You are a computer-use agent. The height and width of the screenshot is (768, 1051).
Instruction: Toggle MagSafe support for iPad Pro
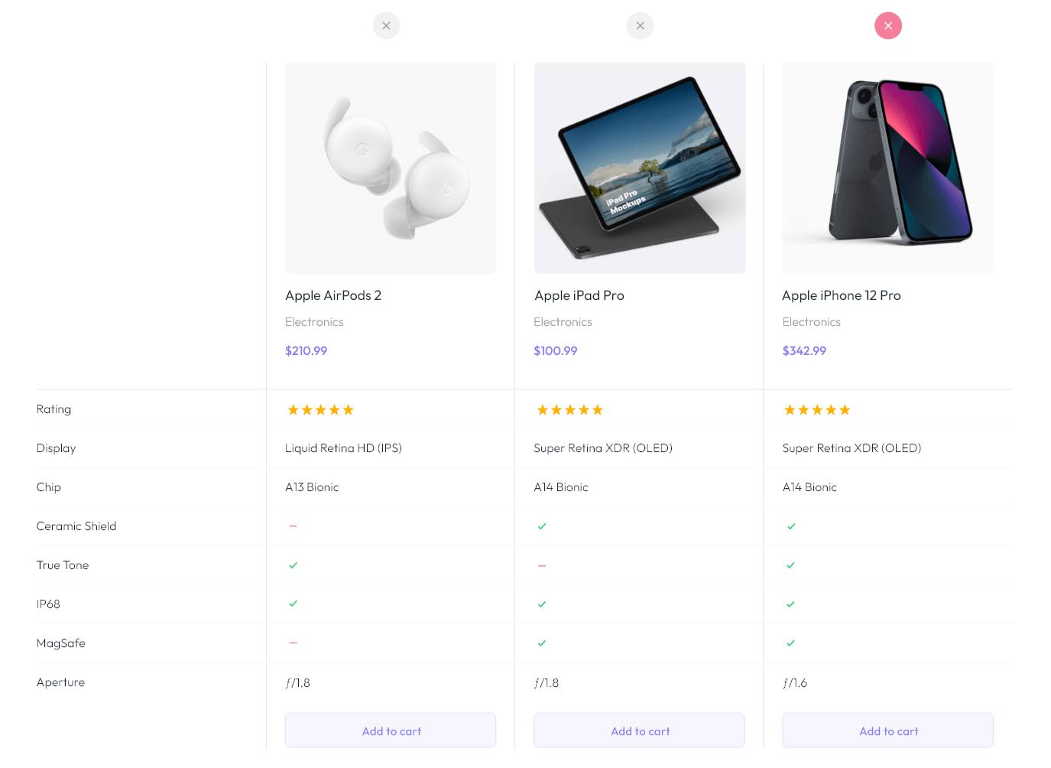coord(541,643)
